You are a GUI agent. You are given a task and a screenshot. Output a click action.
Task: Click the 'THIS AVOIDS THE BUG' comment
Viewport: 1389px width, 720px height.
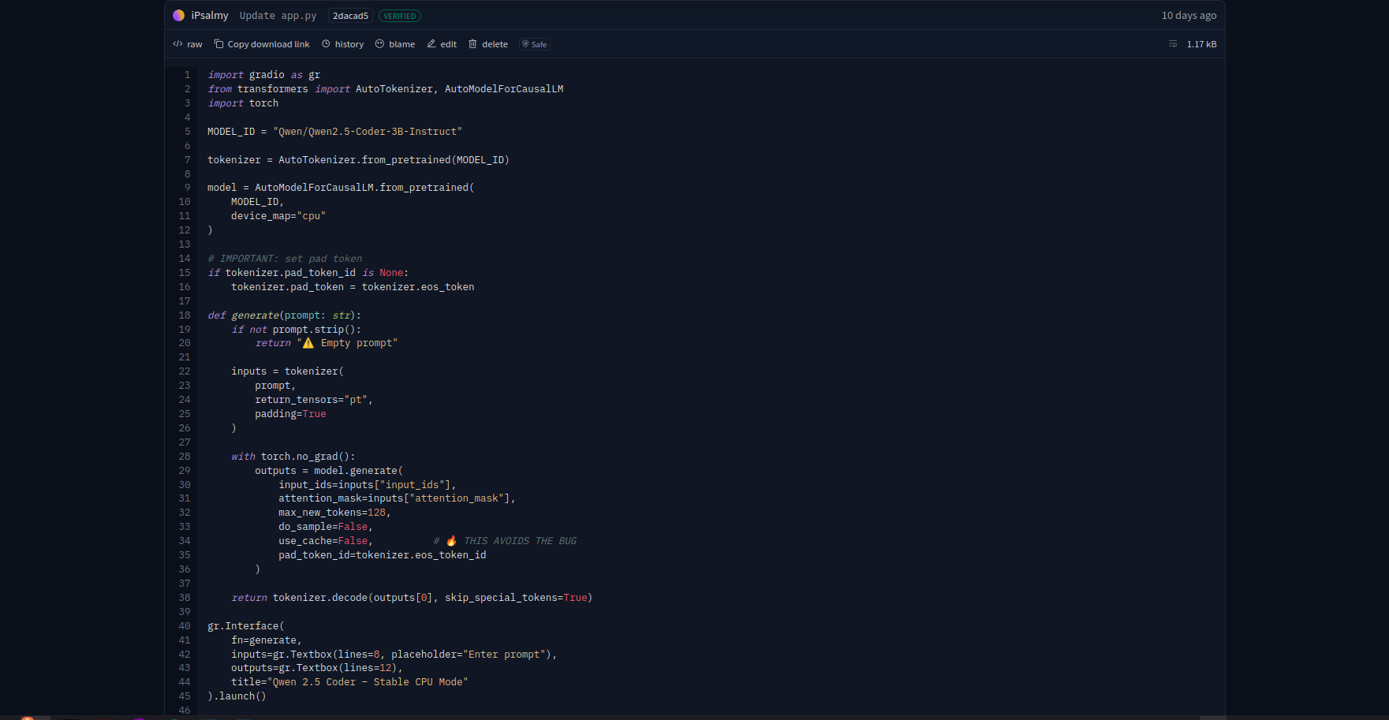[520, 541]
